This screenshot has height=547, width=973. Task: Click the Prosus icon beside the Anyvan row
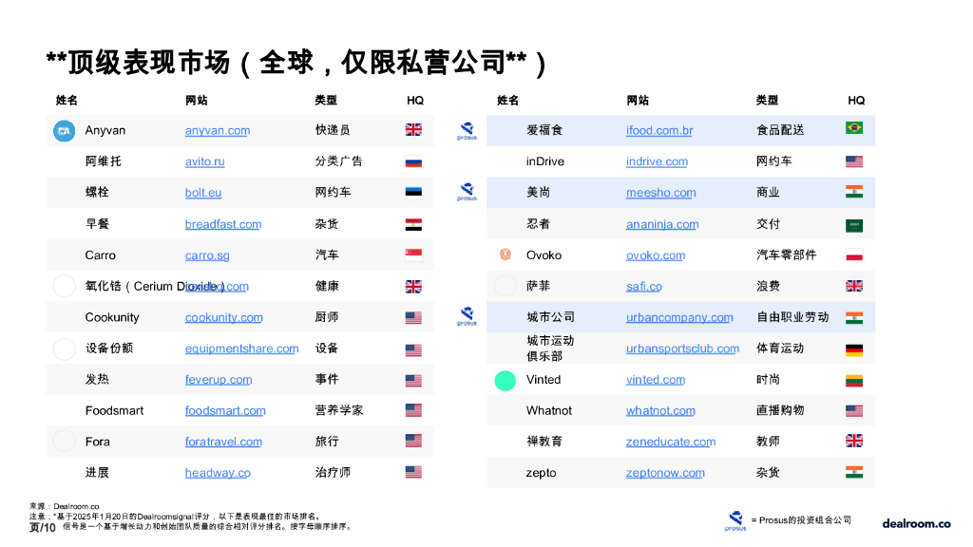click(467, 130)
